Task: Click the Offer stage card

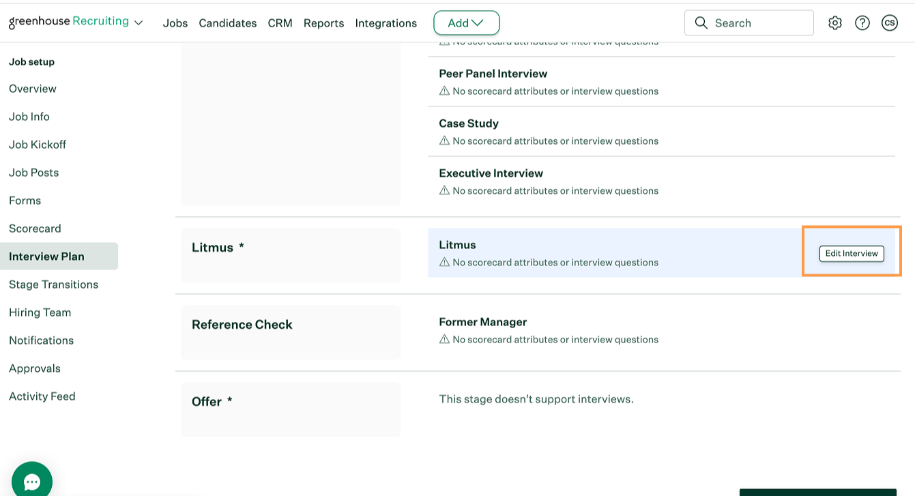Action: point(291,409)
